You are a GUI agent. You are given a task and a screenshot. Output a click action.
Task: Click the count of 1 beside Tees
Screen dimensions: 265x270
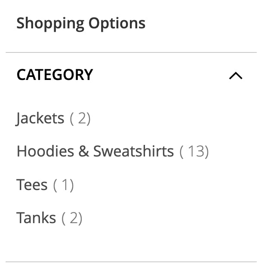pos(63,185)
